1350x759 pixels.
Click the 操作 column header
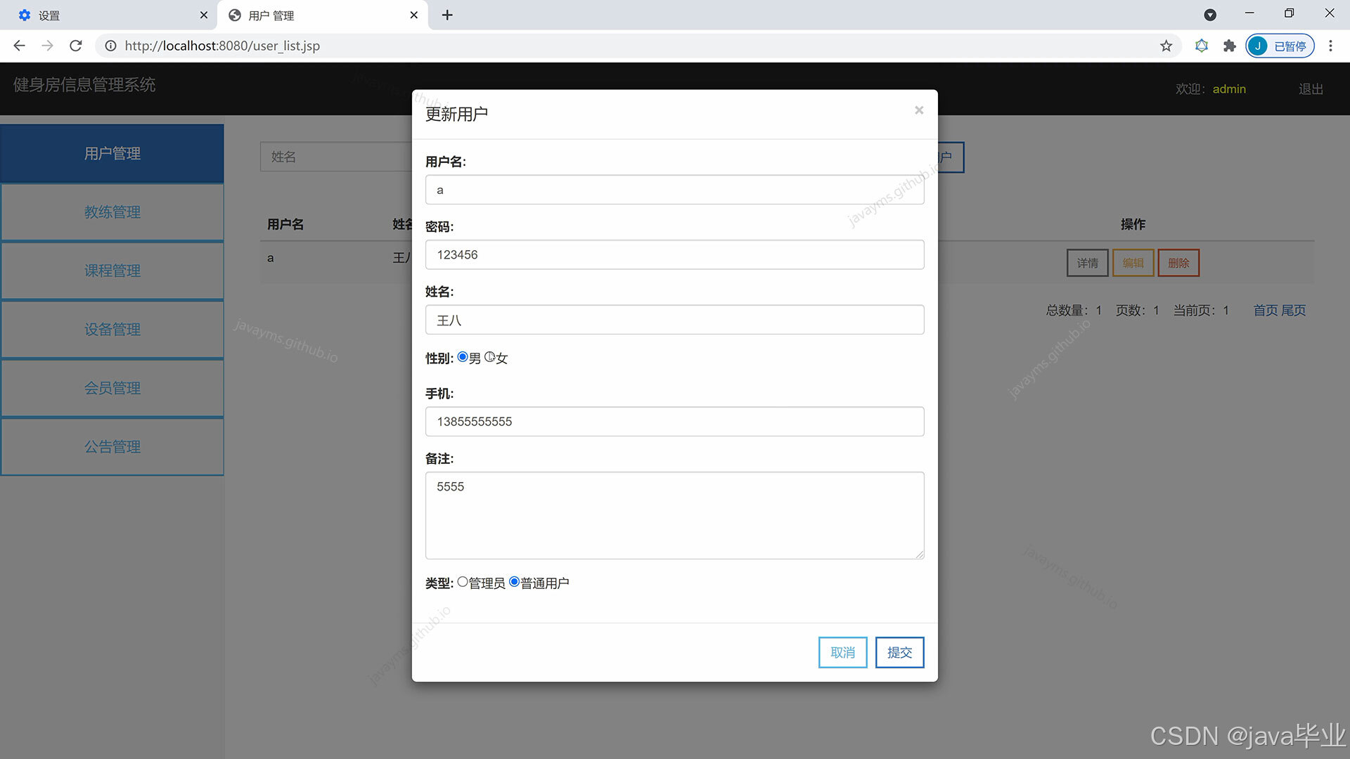(1133, 224)
